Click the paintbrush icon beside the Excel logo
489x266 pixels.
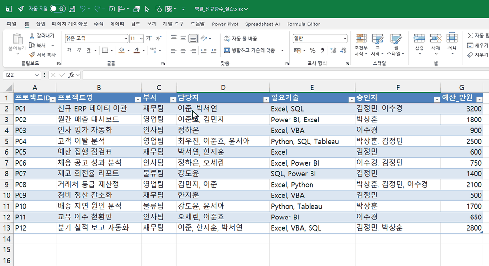pyautogui.click(x=21, y=9)
